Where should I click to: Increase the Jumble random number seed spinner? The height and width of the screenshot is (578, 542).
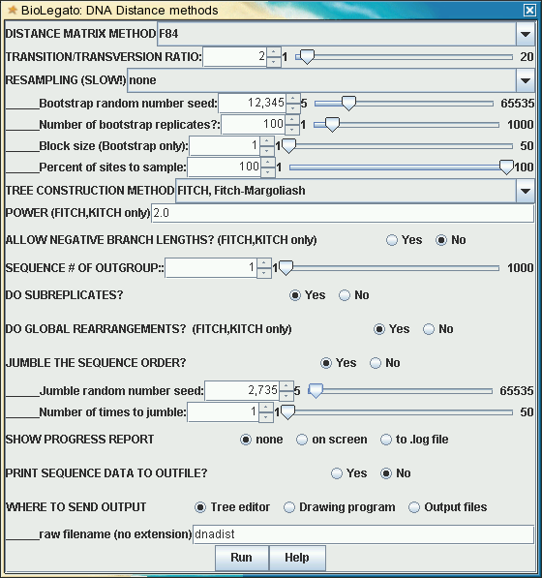pyautogui.click(x=286, y=386)
